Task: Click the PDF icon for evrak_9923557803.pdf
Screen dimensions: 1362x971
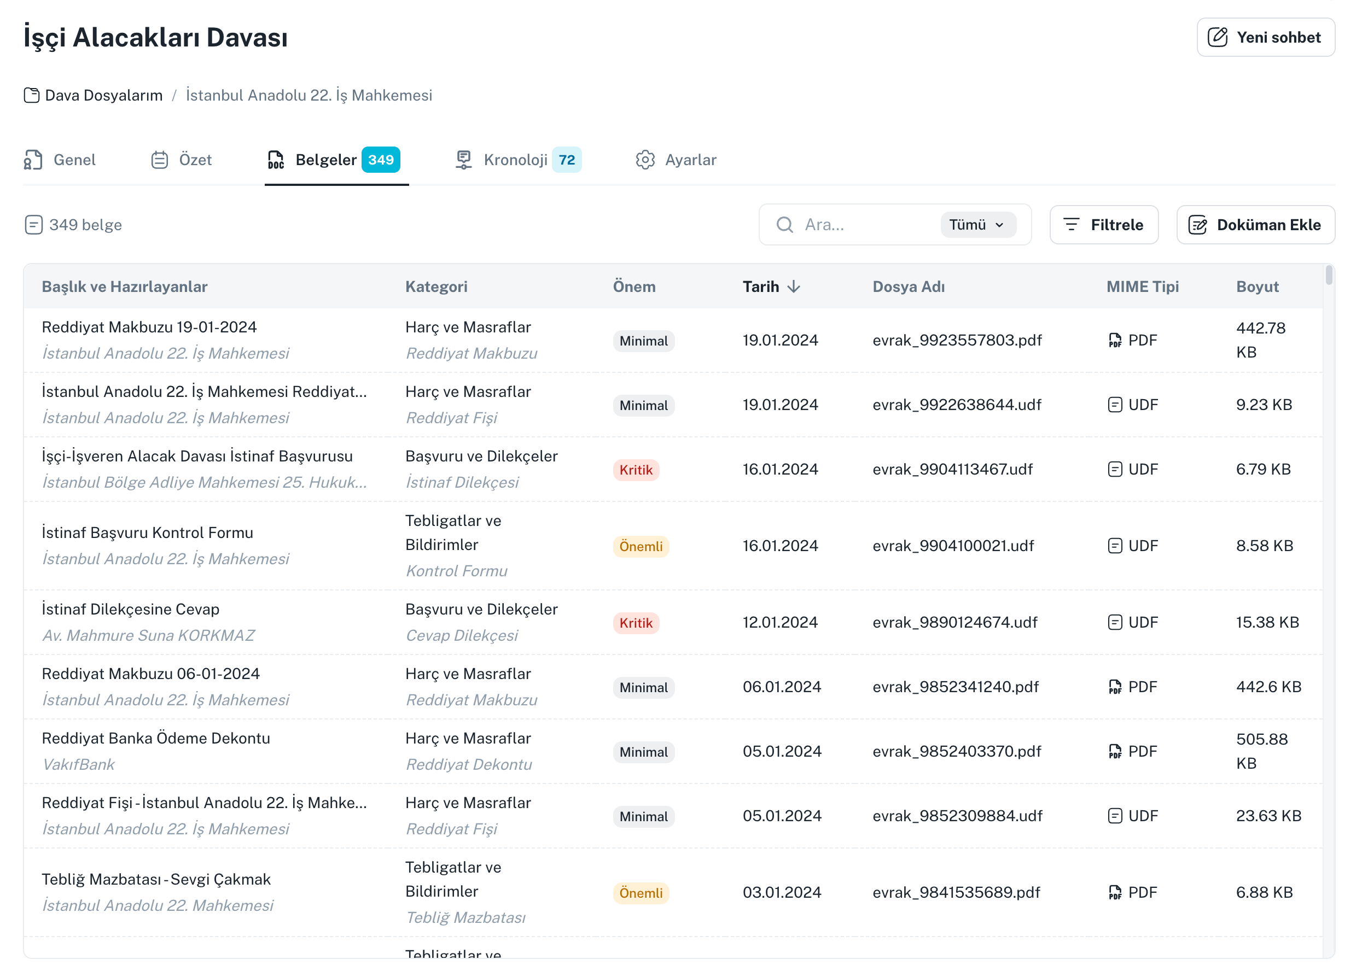Action: point(1115,340)
